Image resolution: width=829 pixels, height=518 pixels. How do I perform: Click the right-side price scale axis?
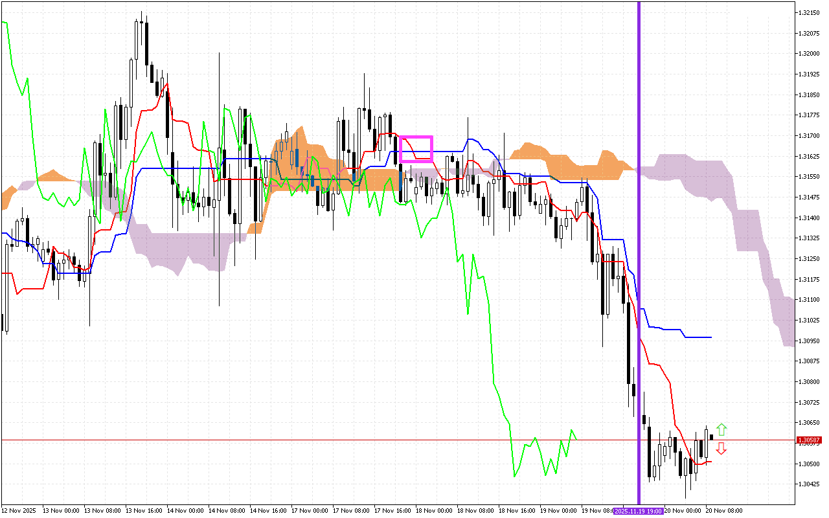[x=810, y=259]
